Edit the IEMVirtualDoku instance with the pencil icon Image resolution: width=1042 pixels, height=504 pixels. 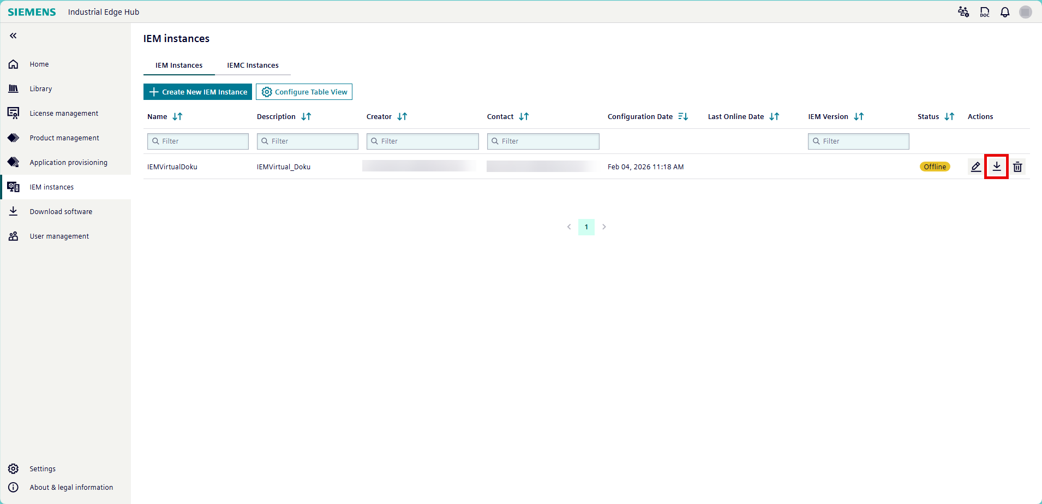[975, 167]
